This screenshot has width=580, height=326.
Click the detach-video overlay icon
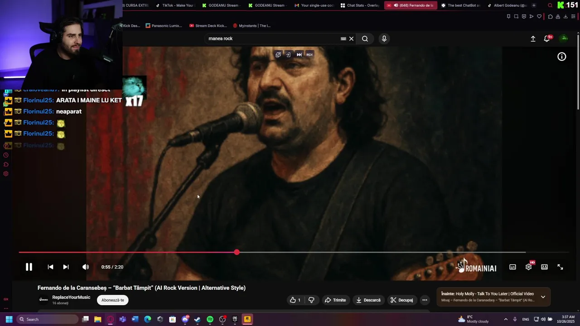pyautogui.click(x=288, y=54)
